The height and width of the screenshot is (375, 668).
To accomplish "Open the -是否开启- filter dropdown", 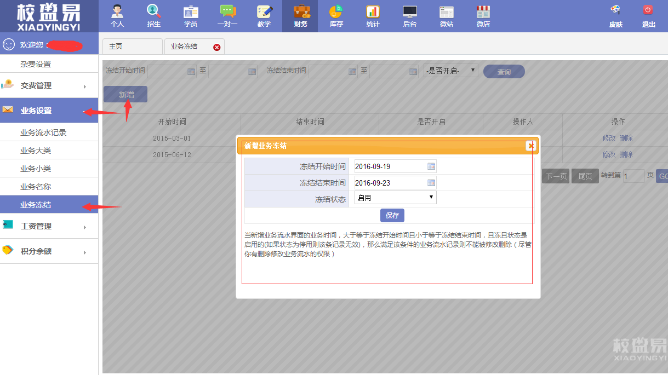I will pos(451,71).
